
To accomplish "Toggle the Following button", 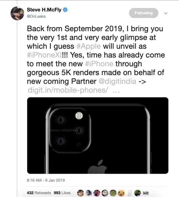I will 143,13.
